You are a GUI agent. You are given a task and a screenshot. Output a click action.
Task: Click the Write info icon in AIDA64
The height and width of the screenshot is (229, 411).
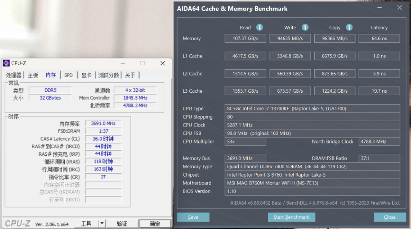tap(305, 27)
